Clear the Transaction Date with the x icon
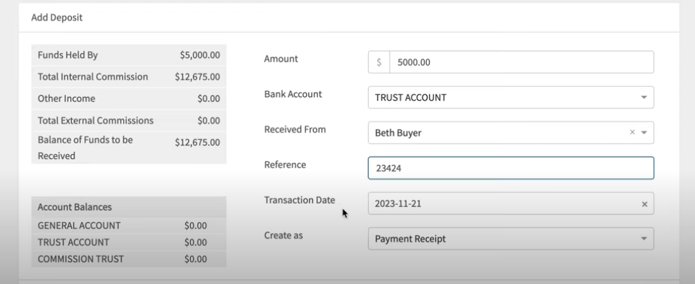Viewport: 695px width, 284px height. tap(645, 204)
